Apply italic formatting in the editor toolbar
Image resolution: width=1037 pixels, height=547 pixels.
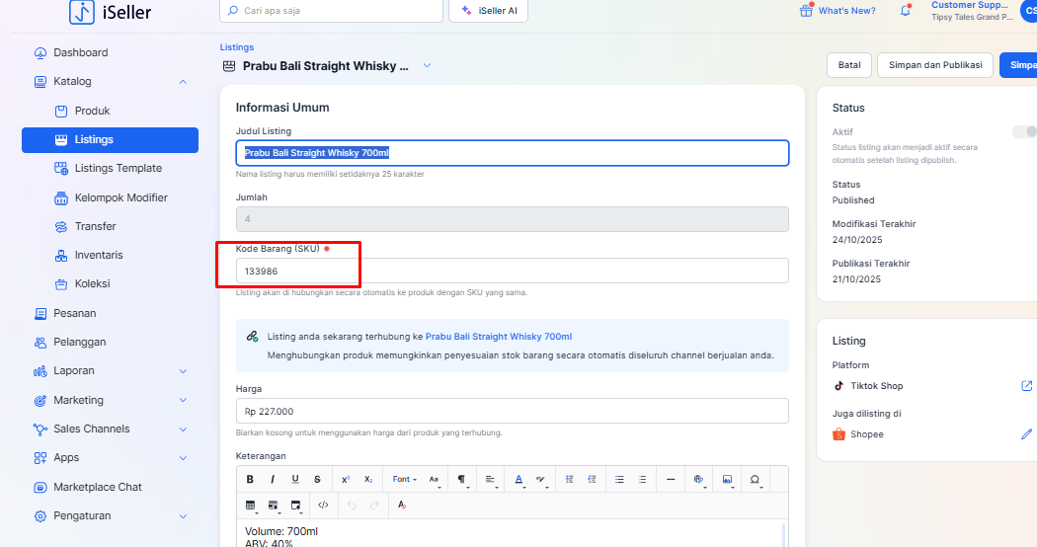273,479
